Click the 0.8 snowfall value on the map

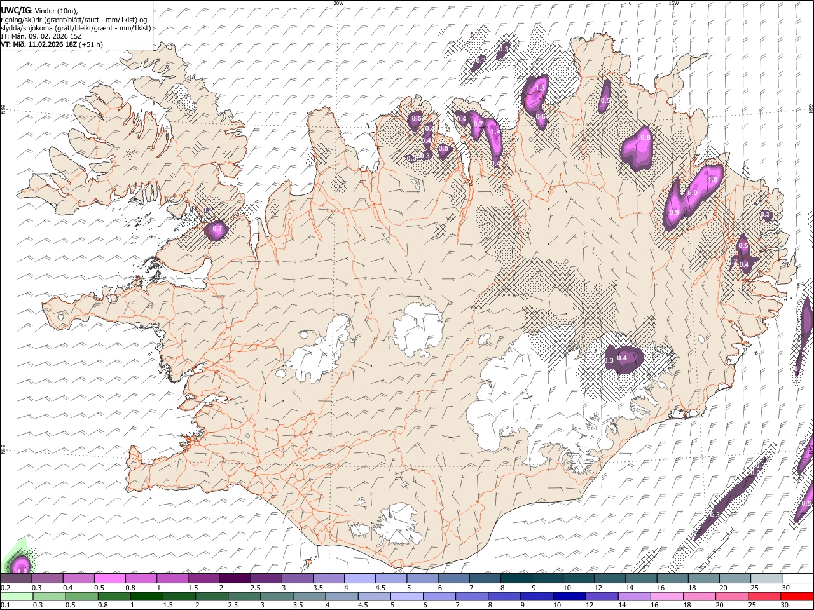[x=645, y=137]
